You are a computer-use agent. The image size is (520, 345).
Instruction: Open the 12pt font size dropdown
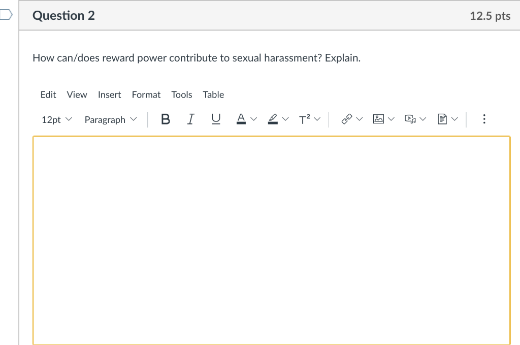56,119
